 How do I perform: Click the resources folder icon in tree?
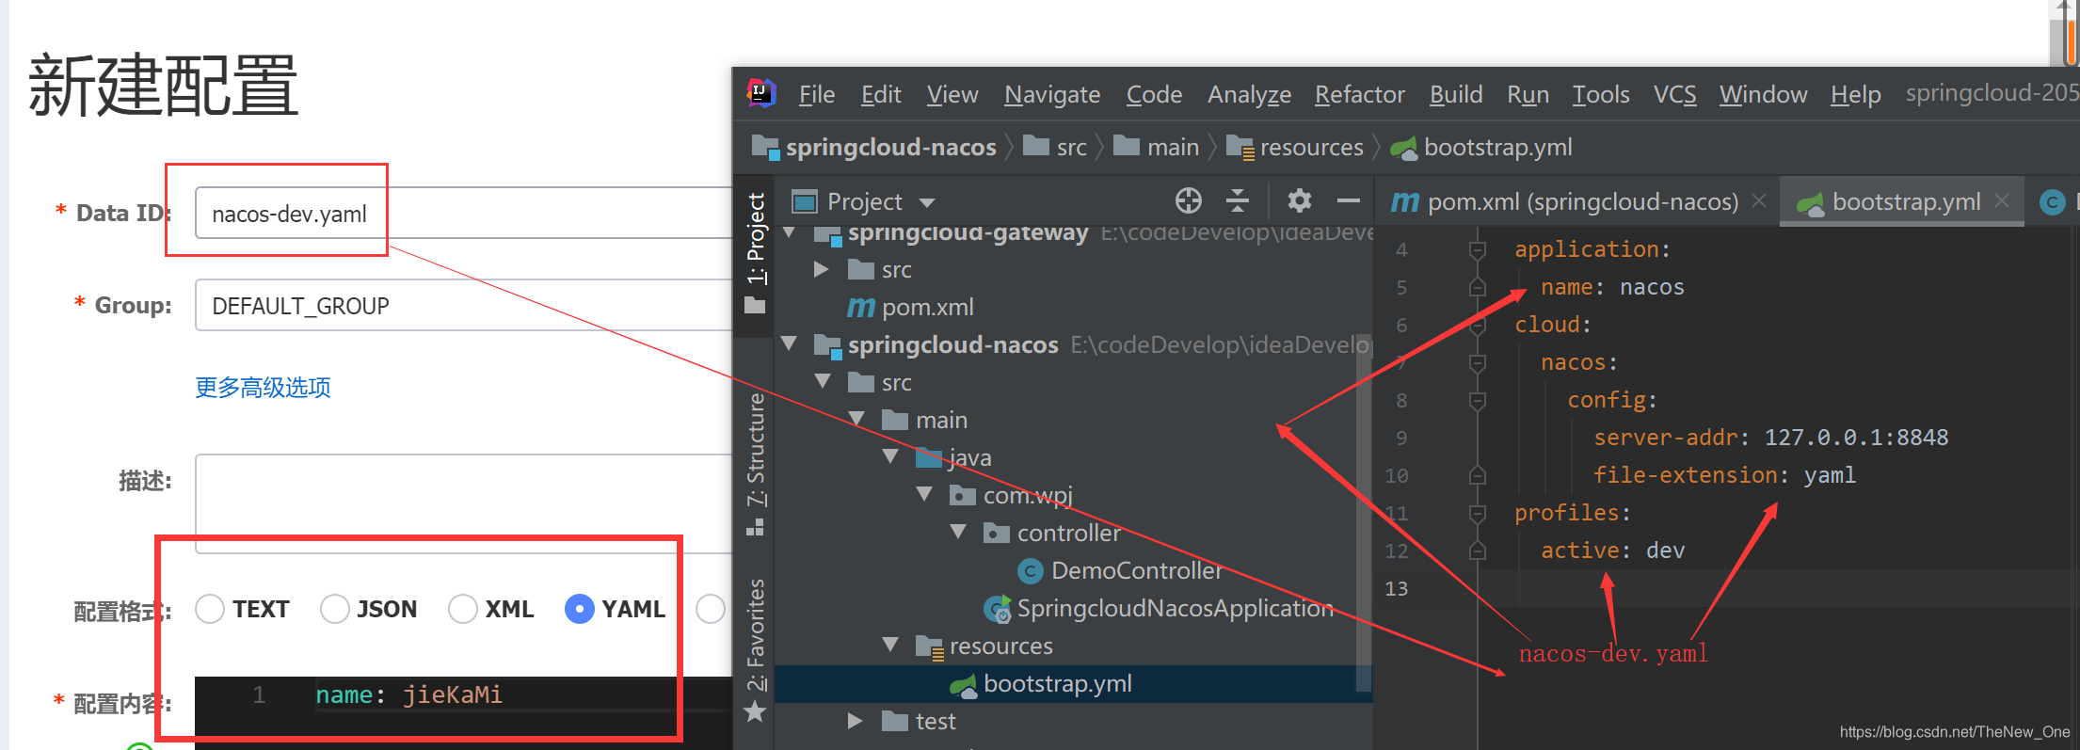(929, 646)
